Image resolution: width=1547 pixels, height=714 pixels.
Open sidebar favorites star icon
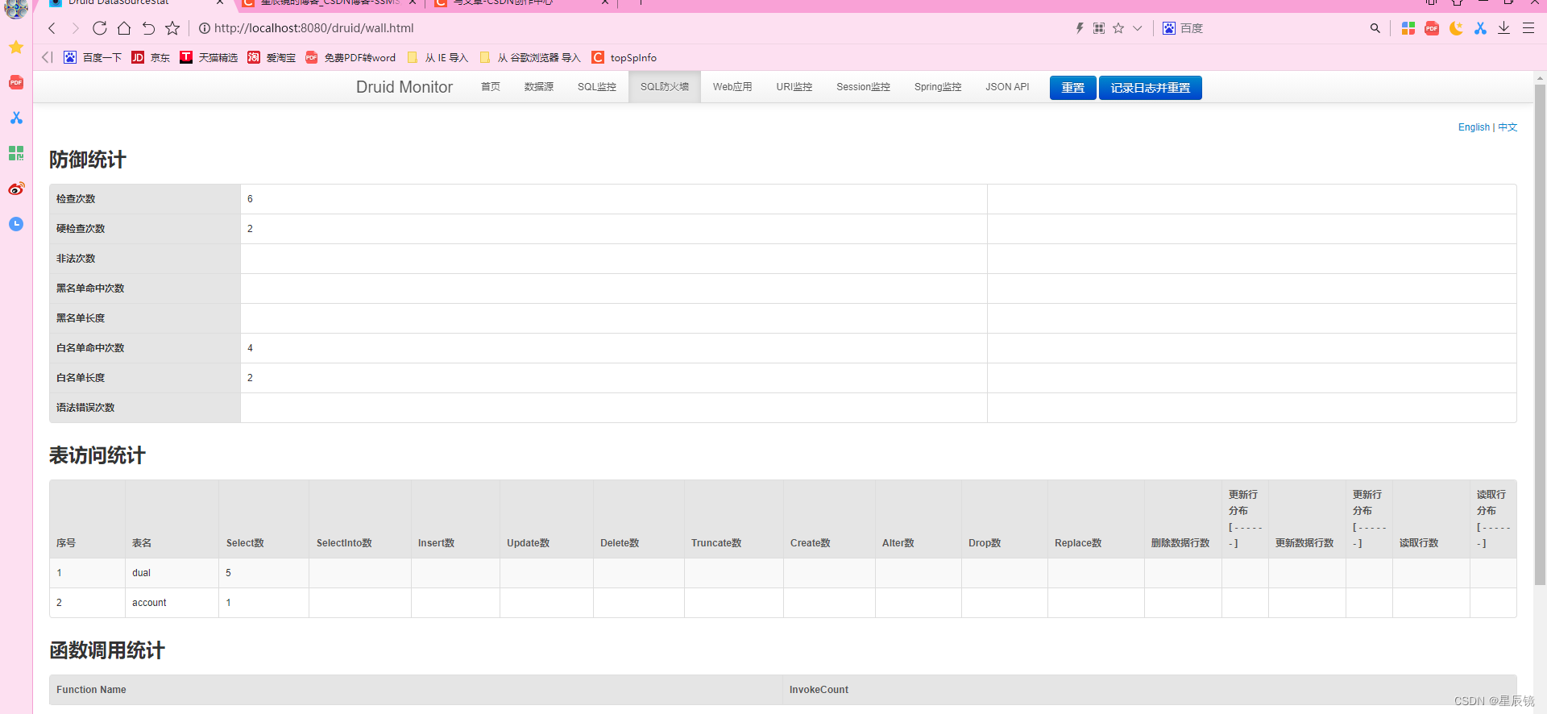pyautogui.click(x=16, y=48)
